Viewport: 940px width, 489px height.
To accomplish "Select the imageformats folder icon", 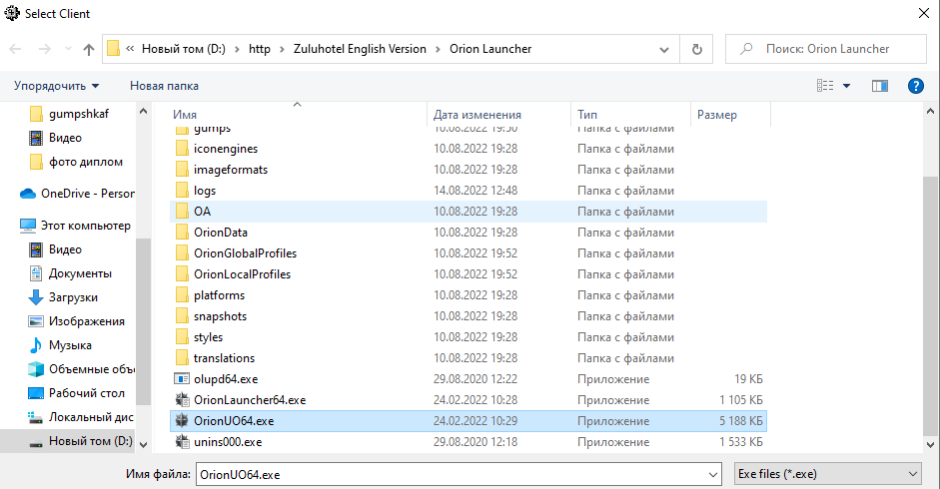I will 182,170.
